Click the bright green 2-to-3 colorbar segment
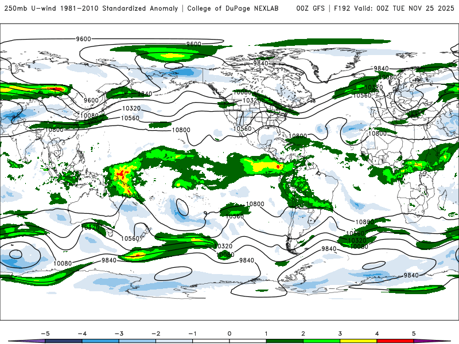The height and width of the screenshot is (344, 459). coord(321,341)
